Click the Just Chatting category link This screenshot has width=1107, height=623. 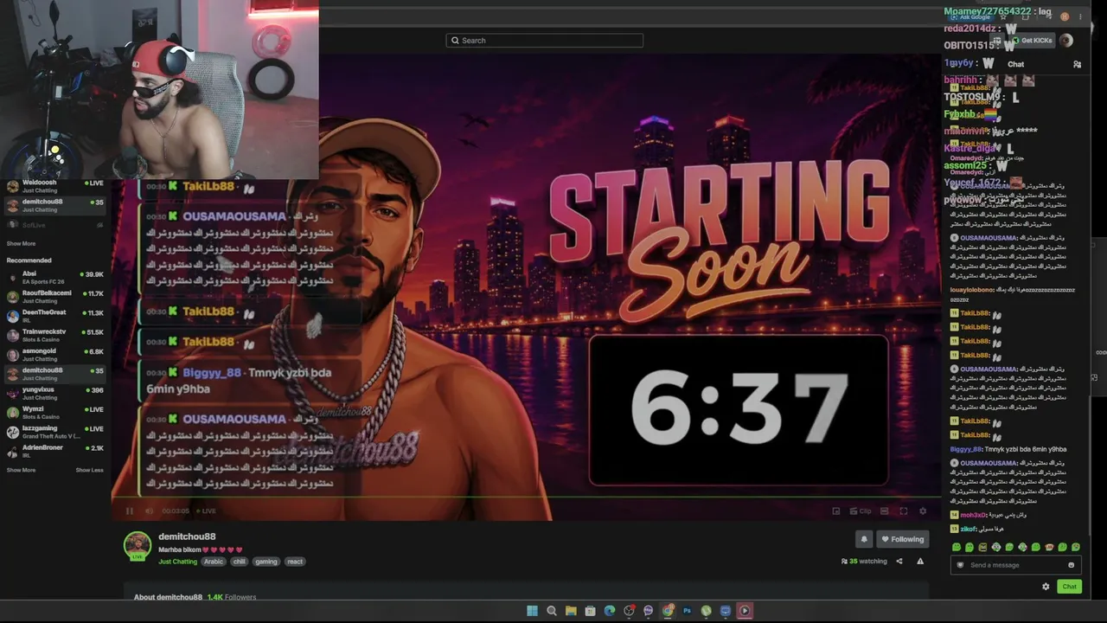(178, 562)
